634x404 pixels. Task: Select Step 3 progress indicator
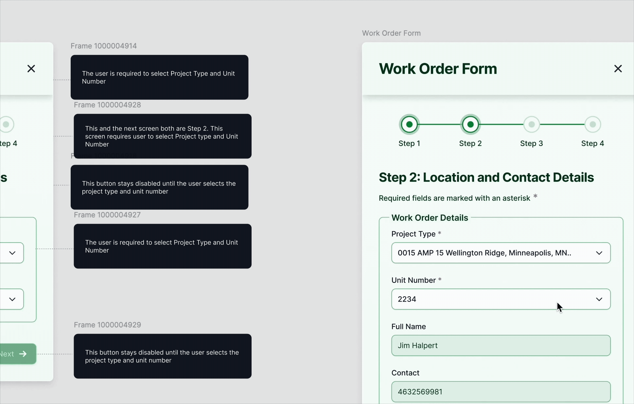[x=532, y=124]
